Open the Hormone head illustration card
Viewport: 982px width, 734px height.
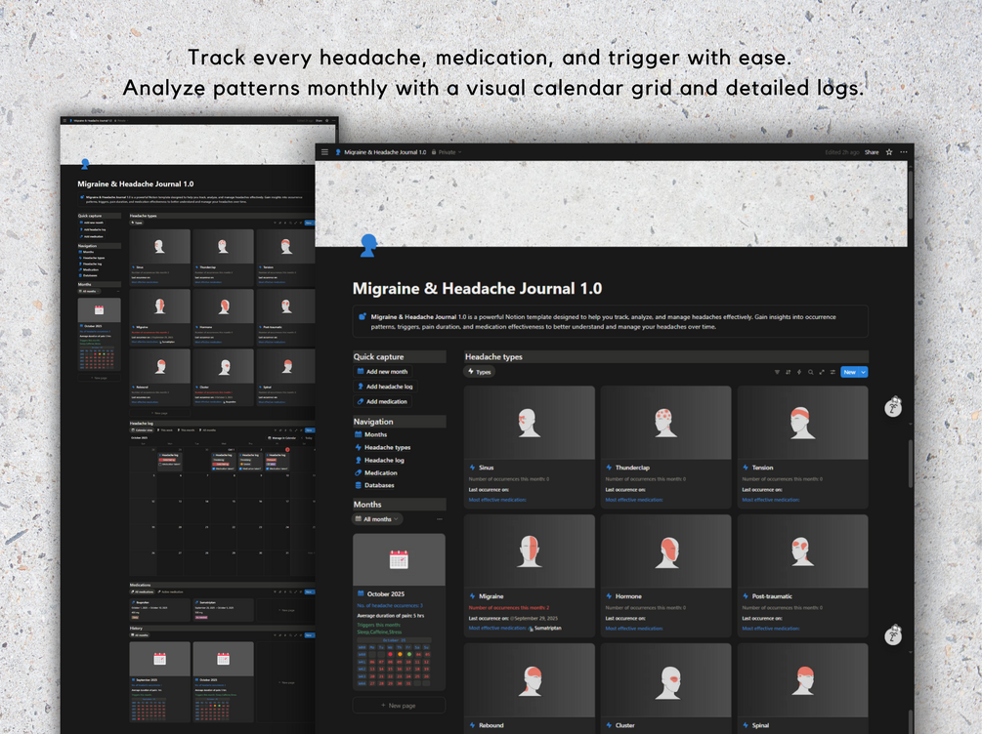click(665, 551)
